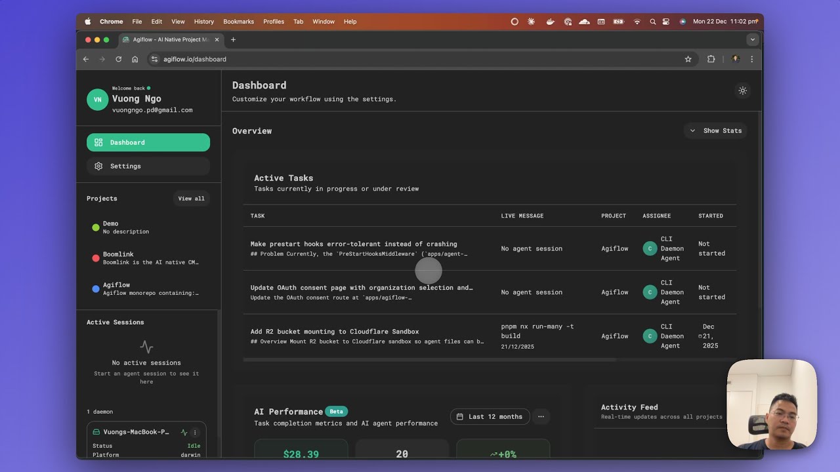Open the Apple menu
Image resolution: width=840 pixels, height=472 pixels.
[88, 22]
